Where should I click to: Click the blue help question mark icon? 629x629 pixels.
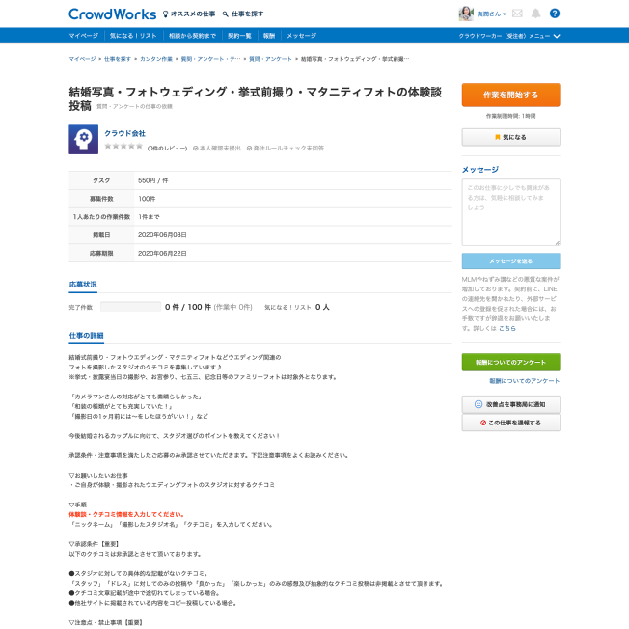click(555, 14)
